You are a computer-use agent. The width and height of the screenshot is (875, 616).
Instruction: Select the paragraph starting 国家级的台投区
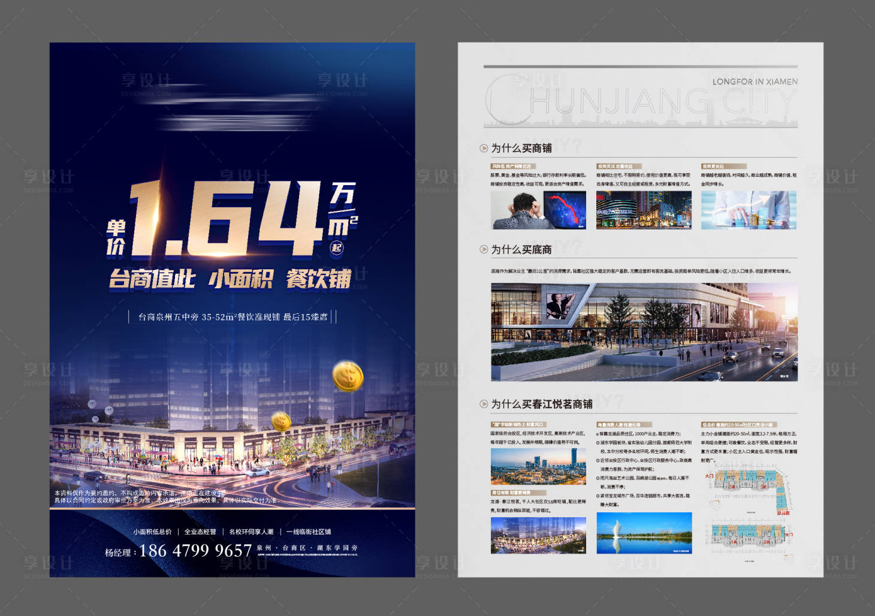point(538,438)
